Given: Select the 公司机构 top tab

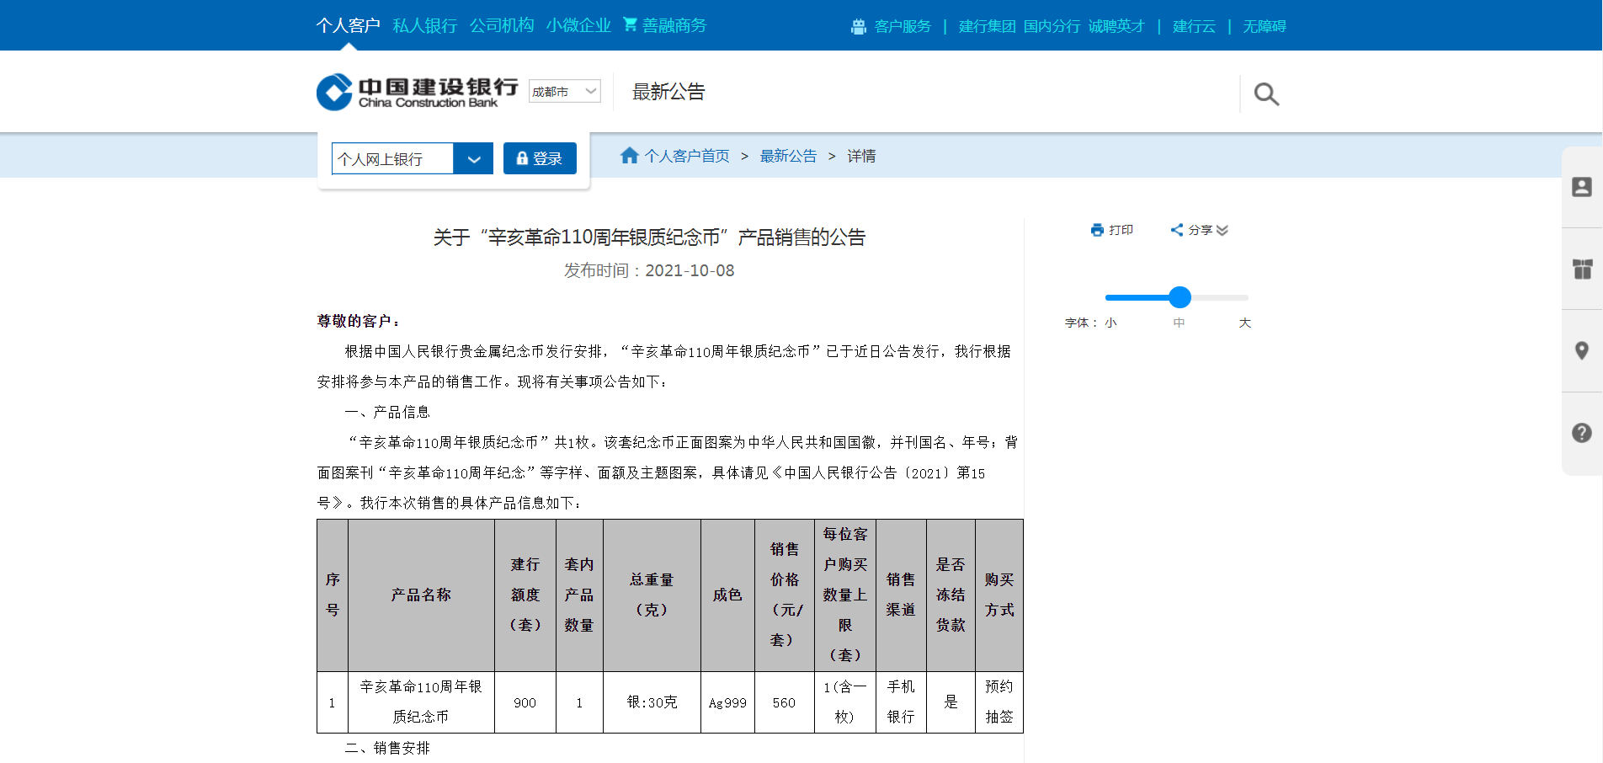Looking at the screenshot, I should (x=502, y=25).
